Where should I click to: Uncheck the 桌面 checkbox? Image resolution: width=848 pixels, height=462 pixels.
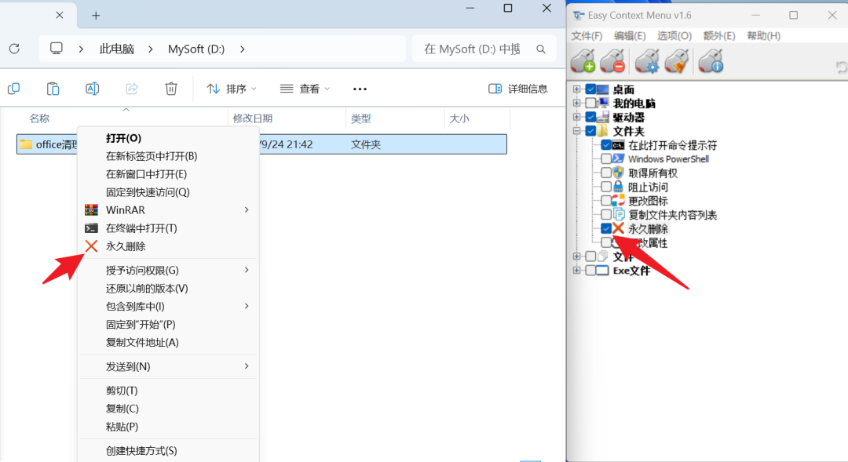[x=590, y=89]
